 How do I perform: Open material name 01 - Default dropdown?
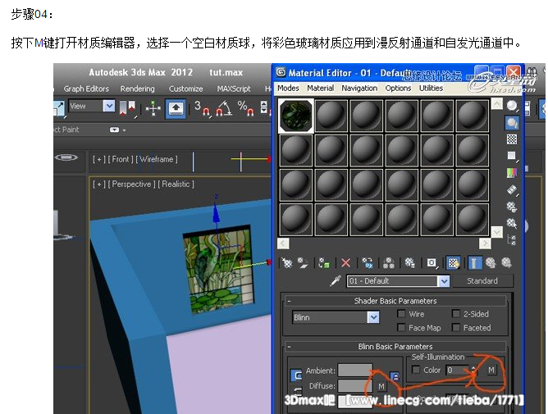[444, 281]
